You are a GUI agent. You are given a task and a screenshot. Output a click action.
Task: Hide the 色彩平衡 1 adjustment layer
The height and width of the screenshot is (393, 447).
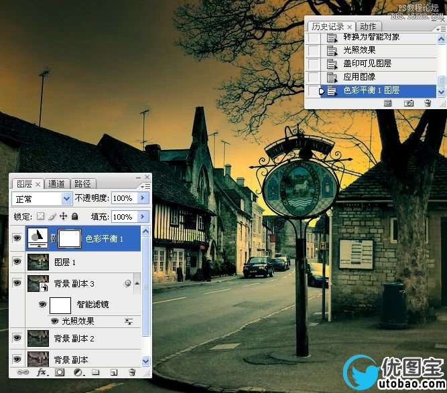pyautogui.click(x=17, y=238)
